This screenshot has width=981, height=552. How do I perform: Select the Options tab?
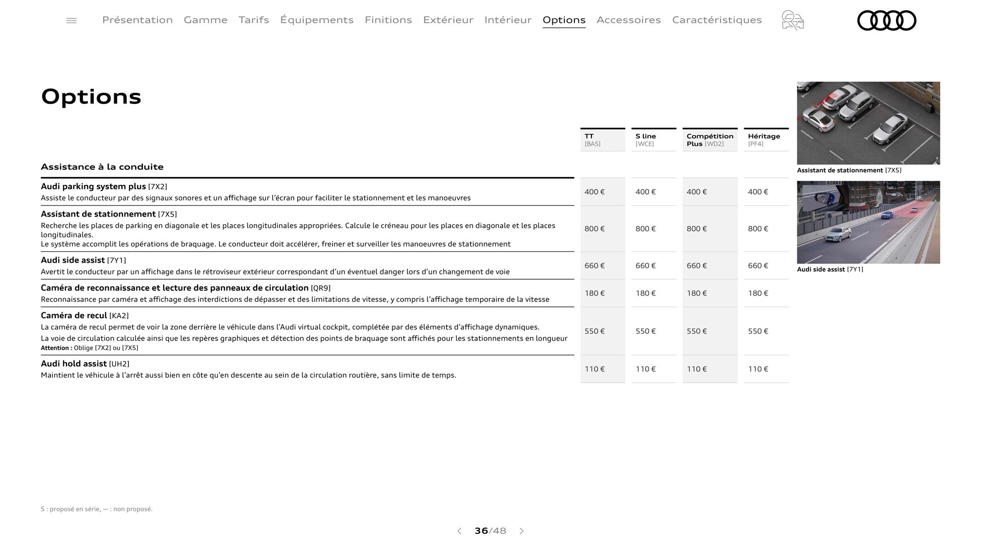click(x=564, y=20)
